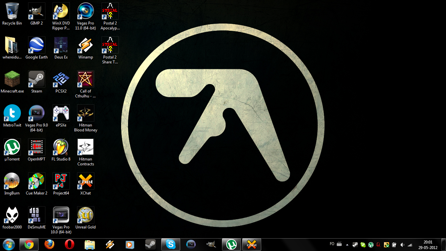Open Winamp from the taskbar
Viewport: 446px width, 251px height.
[110, 244]
